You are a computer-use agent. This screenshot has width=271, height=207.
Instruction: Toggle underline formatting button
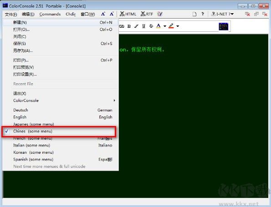(143, 26)
